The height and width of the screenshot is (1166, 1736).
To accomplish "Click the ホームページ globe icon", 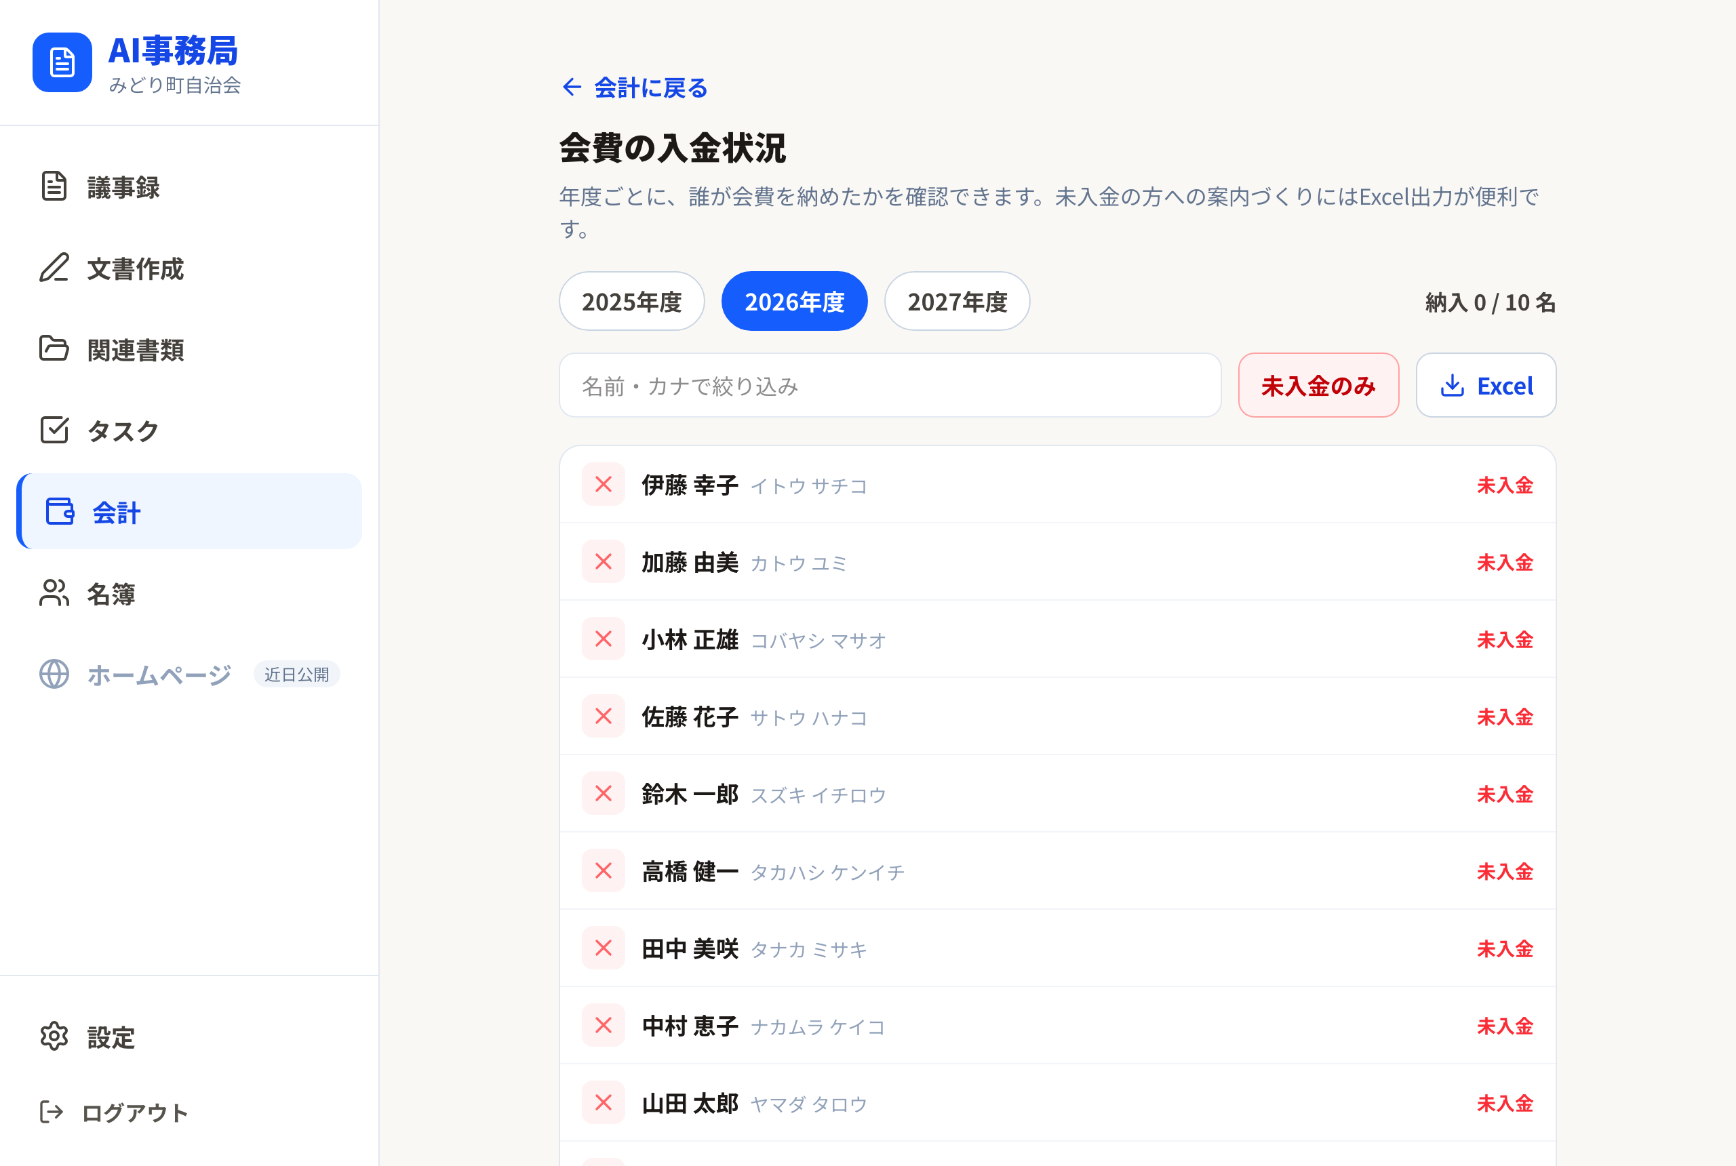I will tap(54, 674).
